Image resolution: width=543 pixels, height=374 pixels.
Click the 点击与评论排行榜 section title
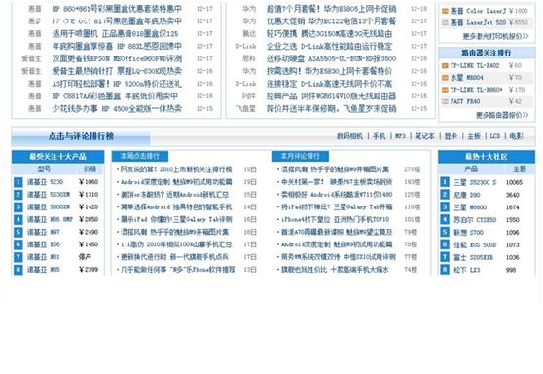tap(81, 136)
